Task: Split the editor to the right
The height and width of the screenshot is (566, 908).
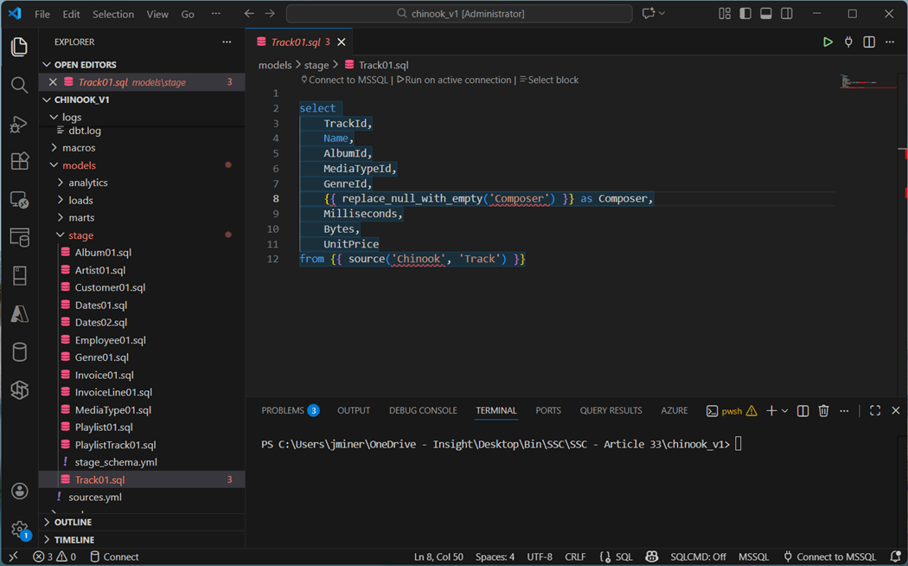Action: coord(869,42)
